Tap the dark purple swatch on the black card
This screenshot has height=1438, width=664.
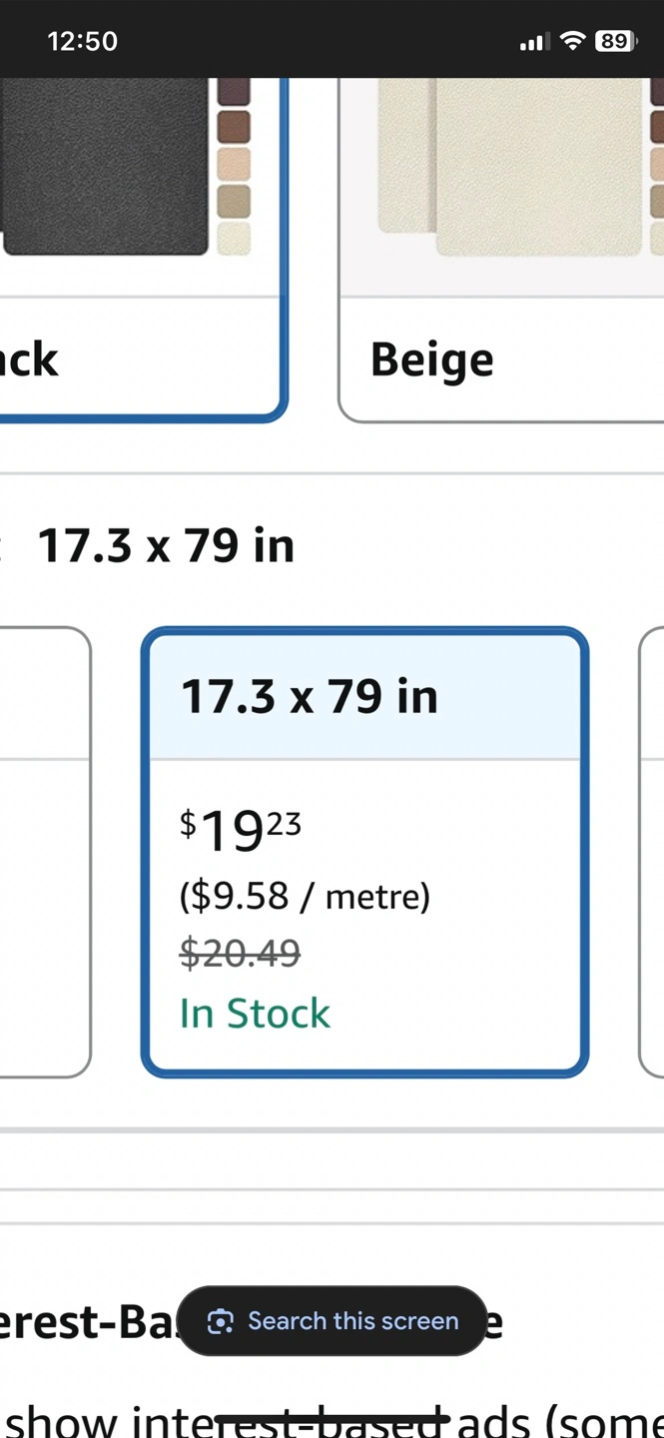(x=234, y=92)
